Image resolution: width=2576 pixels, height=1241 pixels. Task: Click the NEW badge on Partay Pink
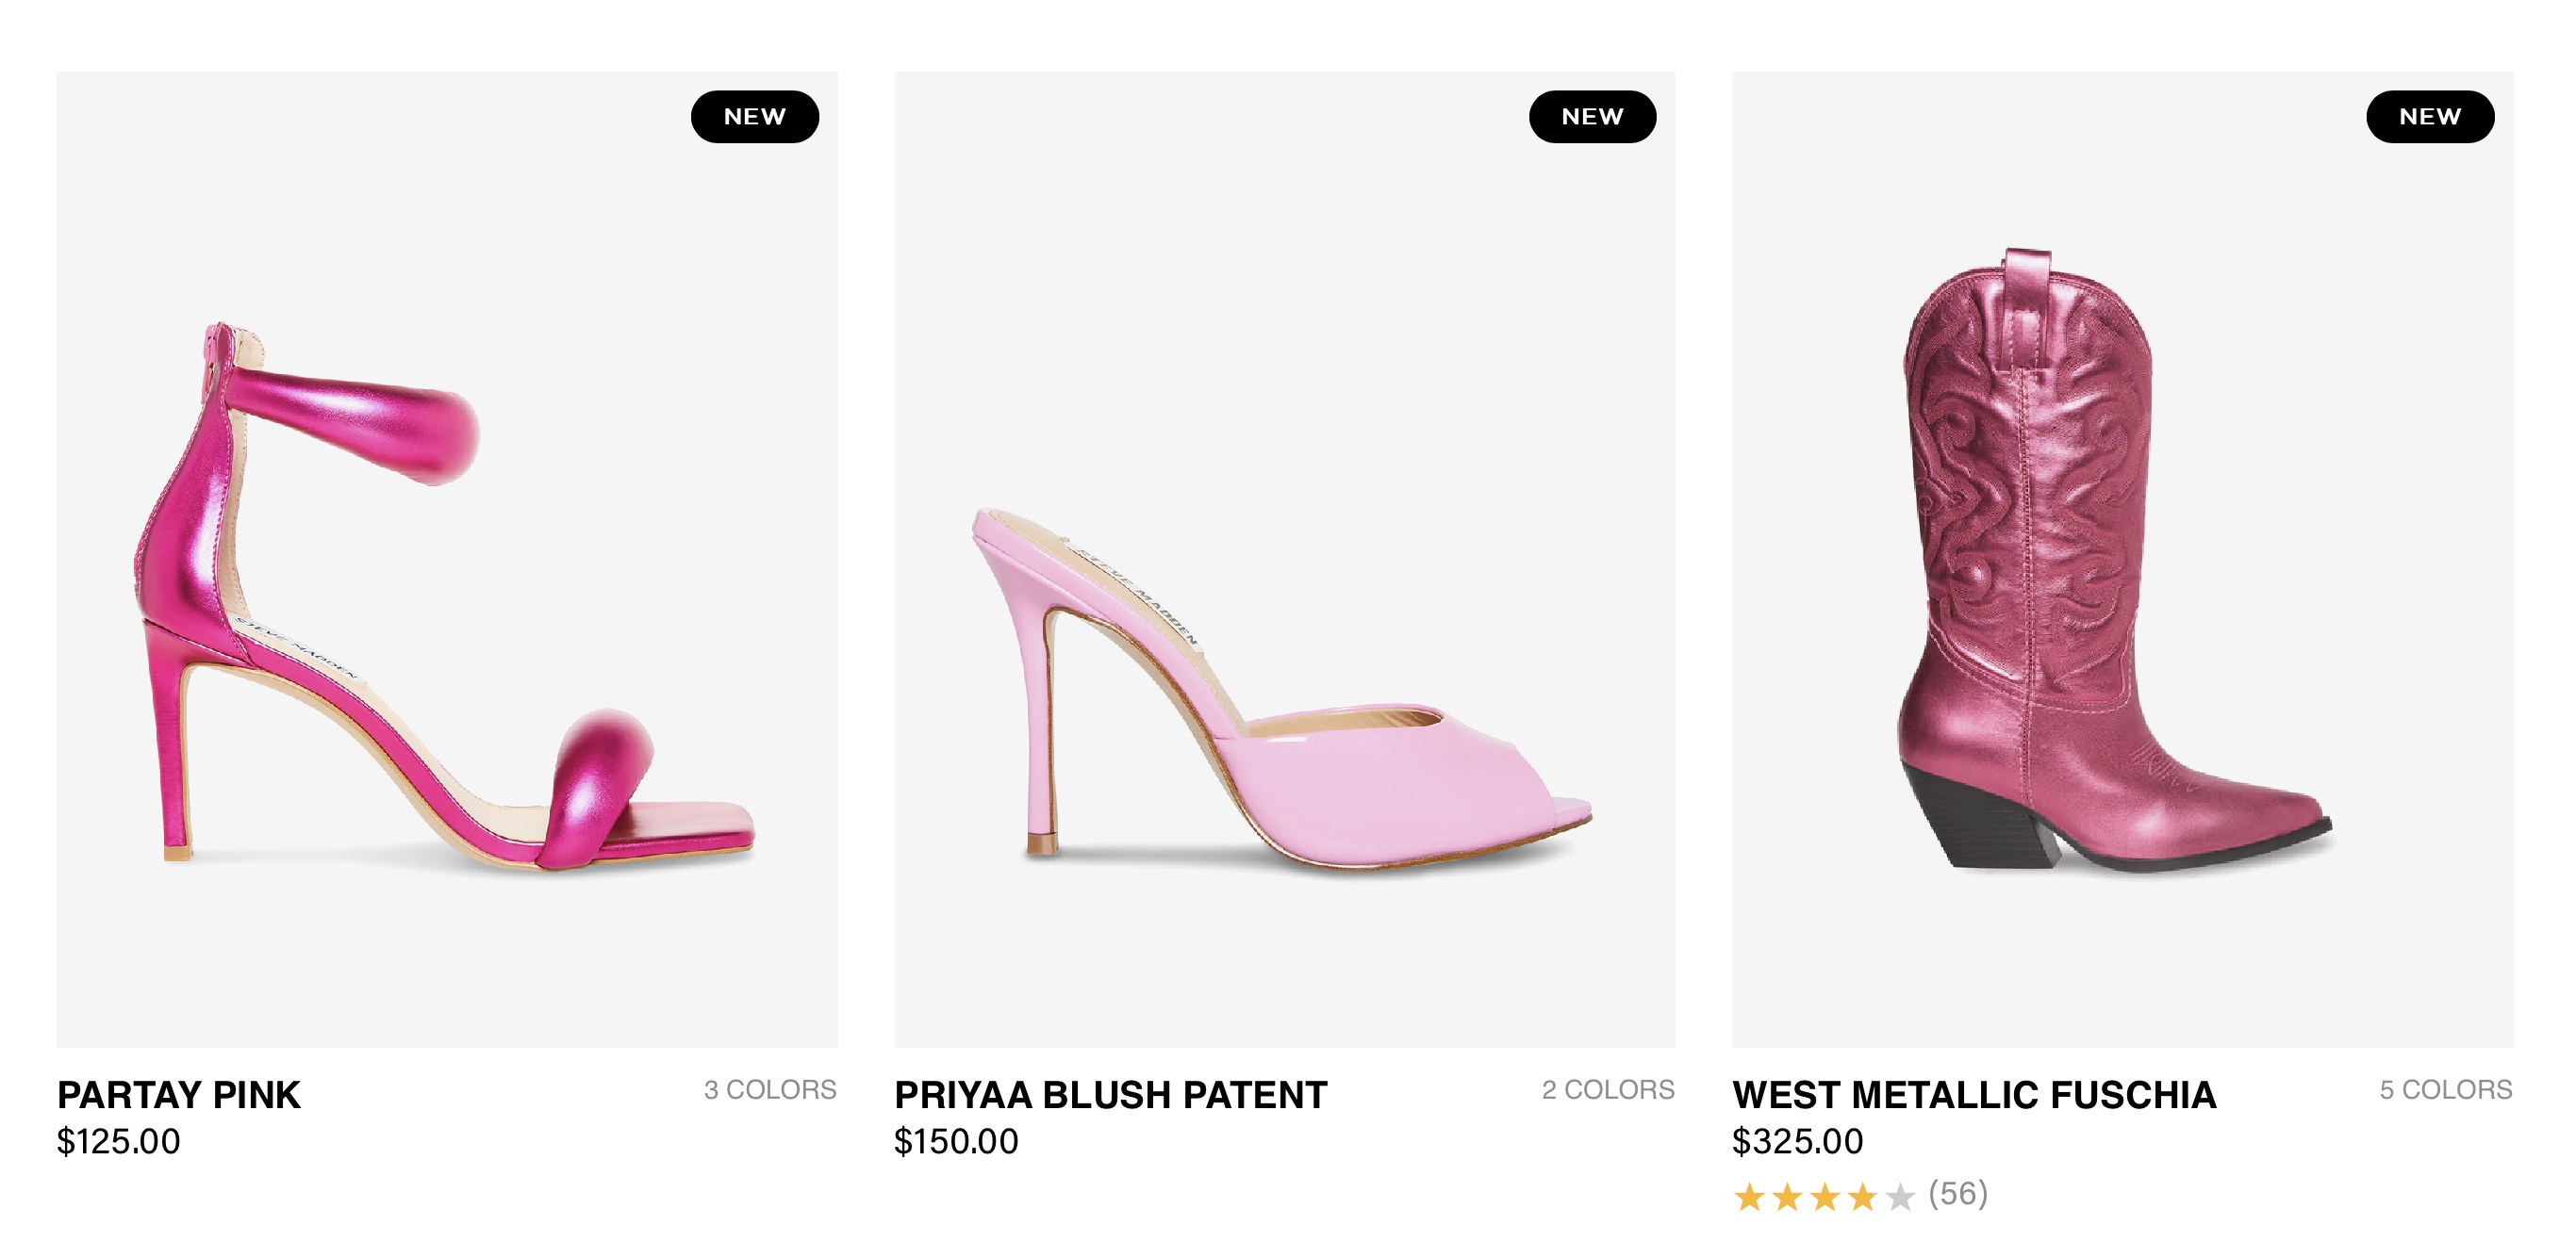(754, 117)
